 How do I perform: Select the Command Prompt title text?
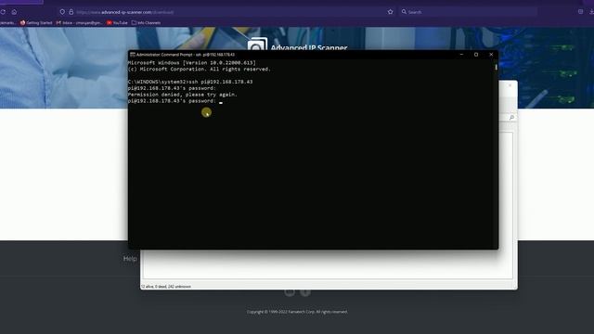click(186, 55)
